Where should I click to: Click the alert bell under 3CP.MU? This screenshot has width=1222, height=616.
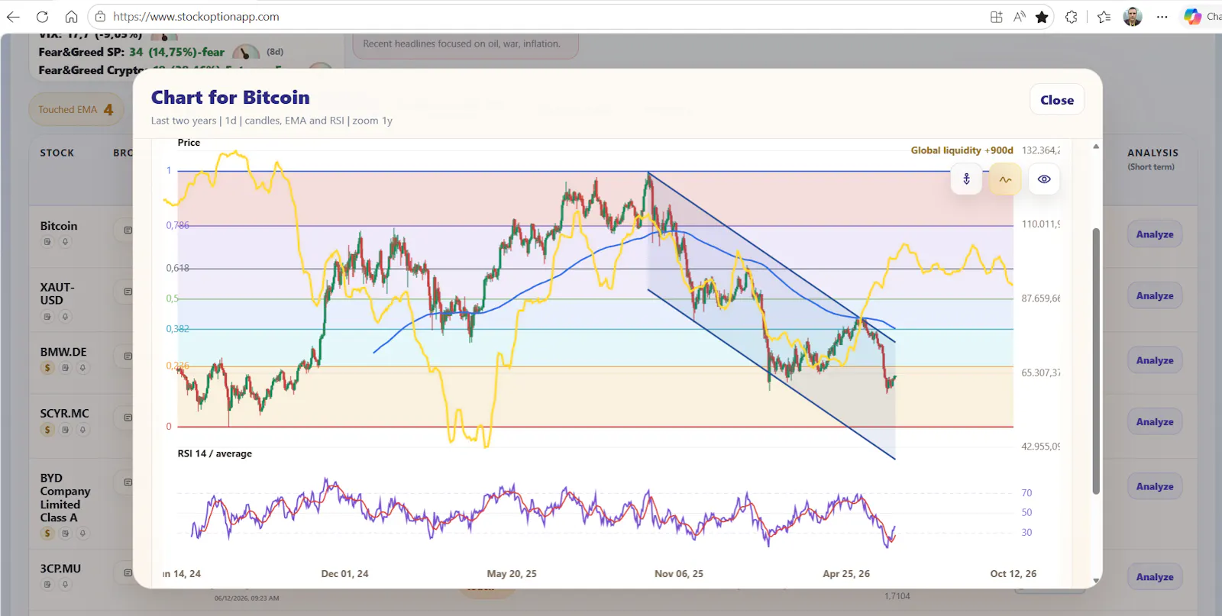click(65, 585)
